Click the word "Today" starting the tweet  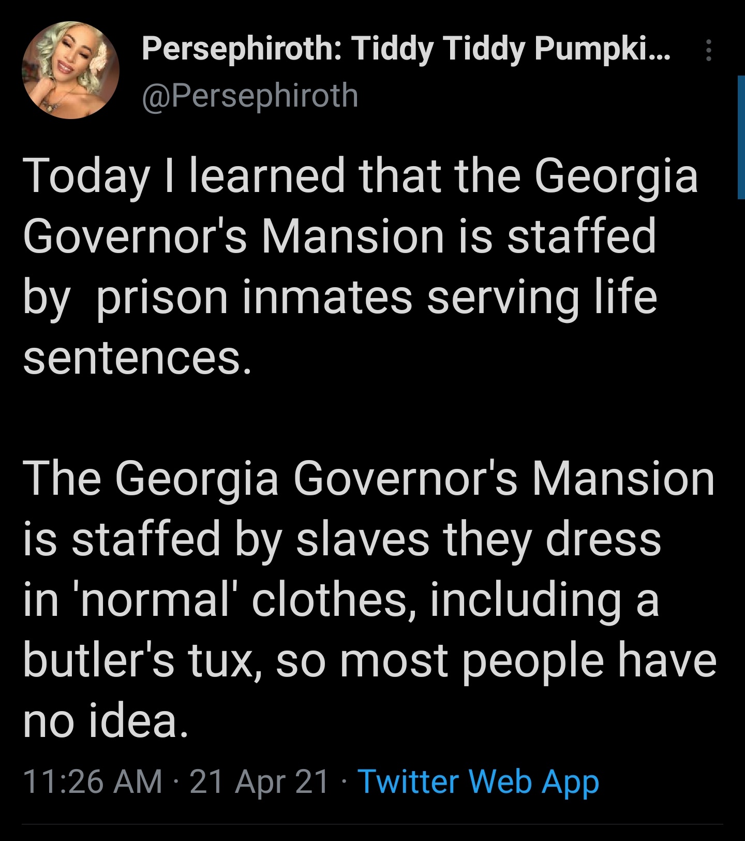86,176
